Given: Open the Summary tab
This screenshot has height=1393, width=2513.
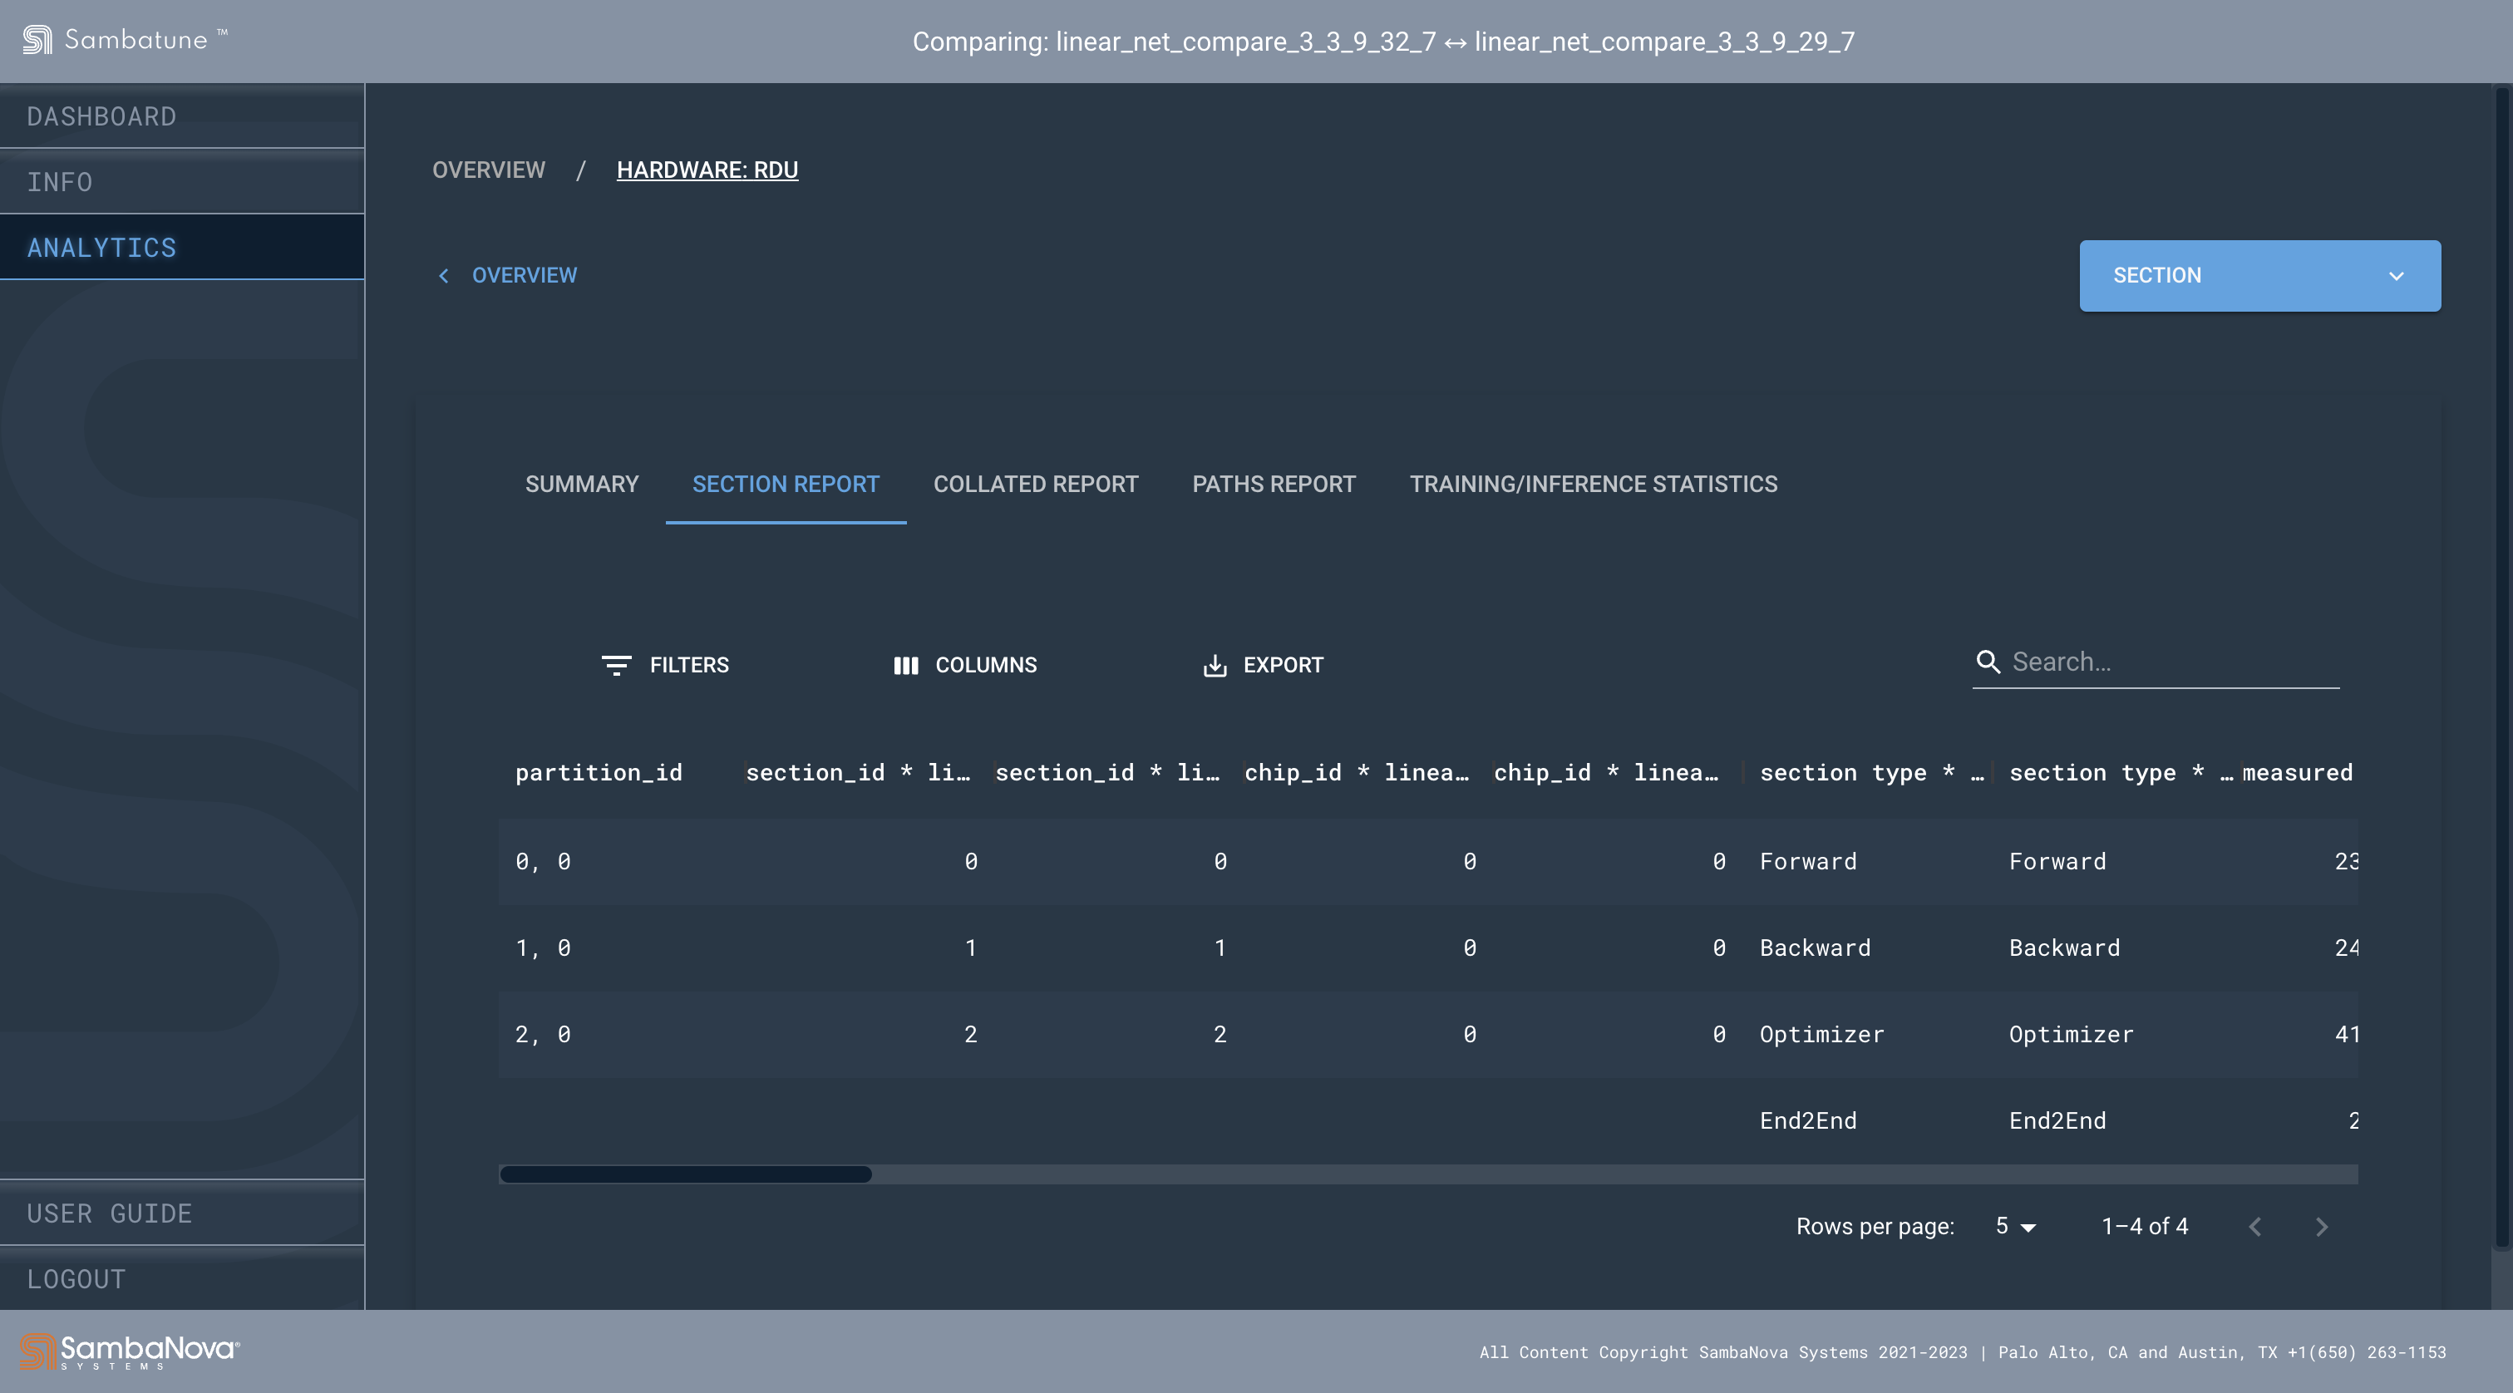Looking at the screenshot, I should tap(581, 483).
